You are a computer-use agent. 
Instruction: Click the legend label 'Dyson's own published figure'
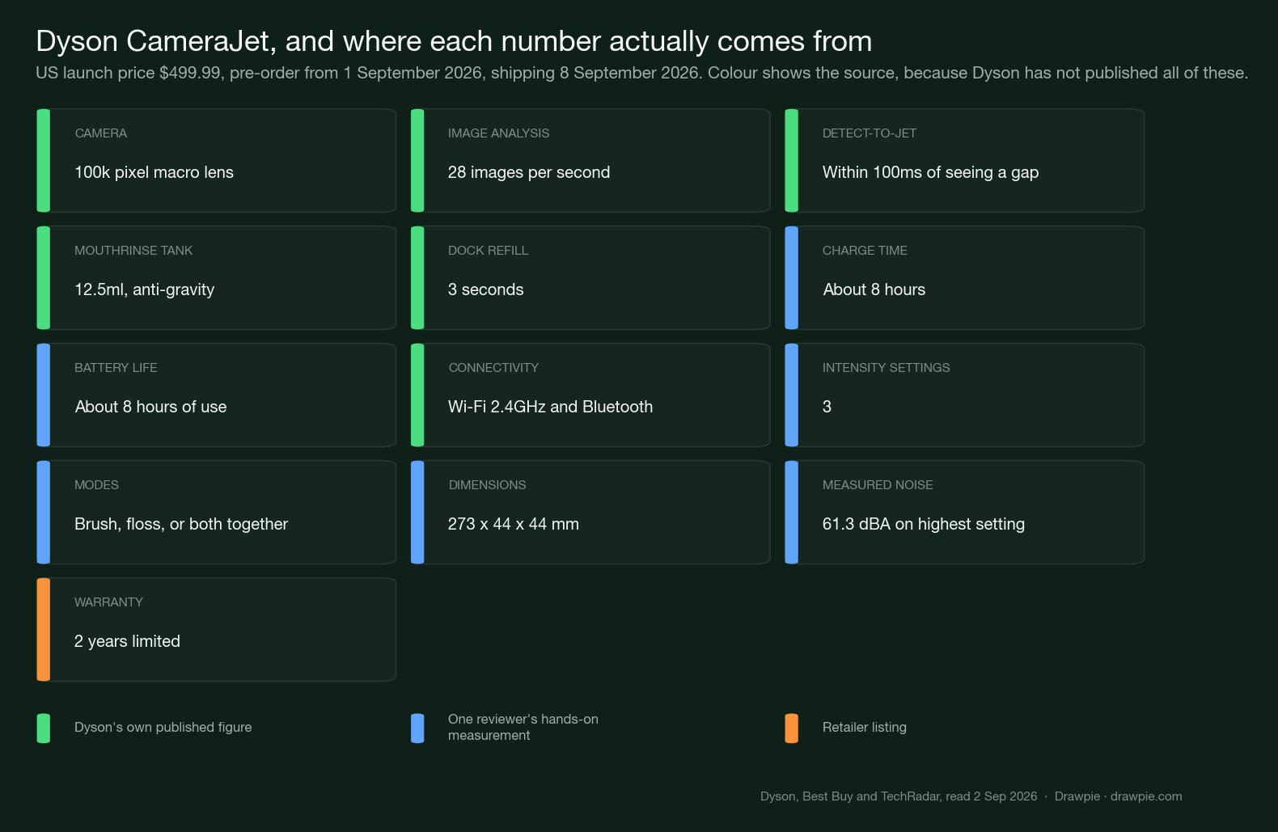(x=163, y=728)
